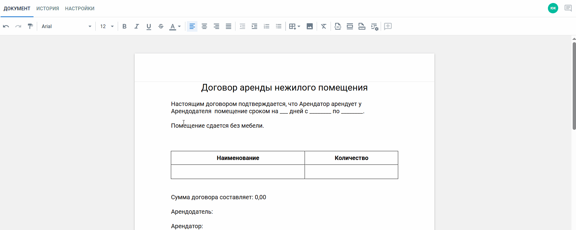The image size is (576, 230).
Task: Insert an image into the document
Action: pyautogui.click(x=310, y=26)
